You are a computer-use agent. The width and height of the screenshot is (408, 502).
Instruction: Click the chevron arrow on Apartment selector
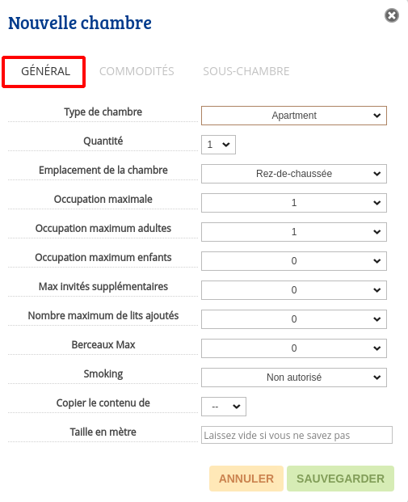[377, 116]
